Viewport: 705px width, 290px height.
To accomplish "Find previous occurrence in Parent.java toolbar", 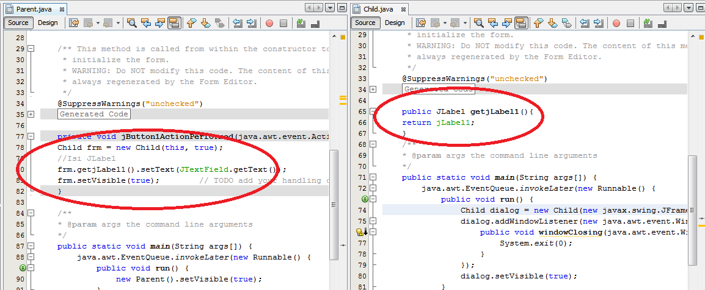I will click(145, 23).
